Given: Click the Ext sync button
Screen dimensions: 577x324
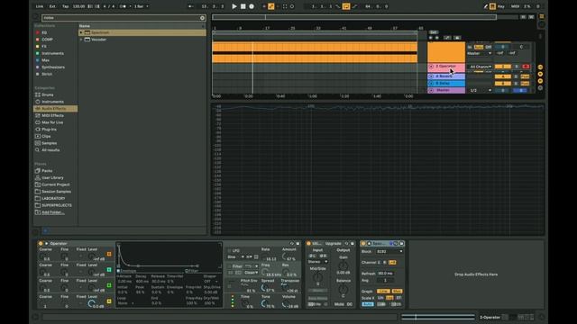Looking at the screenshot, I should [x=52, y=6].
